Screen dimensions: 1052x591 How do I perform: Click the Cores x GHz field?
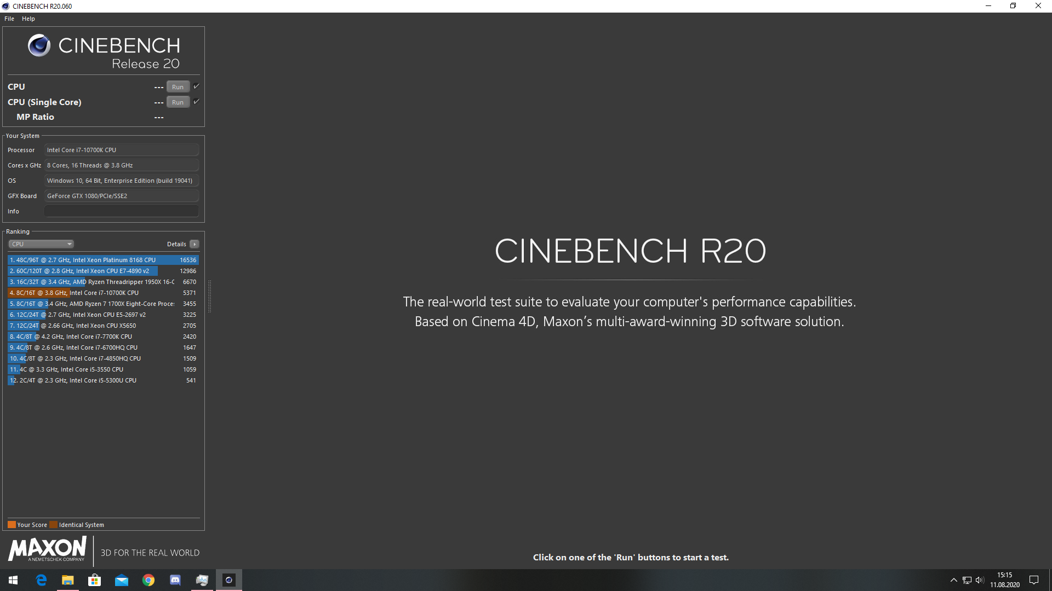click(x=122, y=165)
